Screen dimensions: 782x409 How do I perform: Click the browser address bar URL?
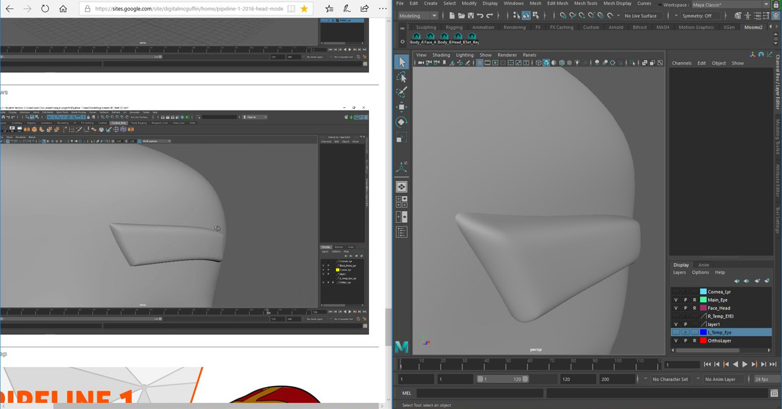tap(189, 9)
